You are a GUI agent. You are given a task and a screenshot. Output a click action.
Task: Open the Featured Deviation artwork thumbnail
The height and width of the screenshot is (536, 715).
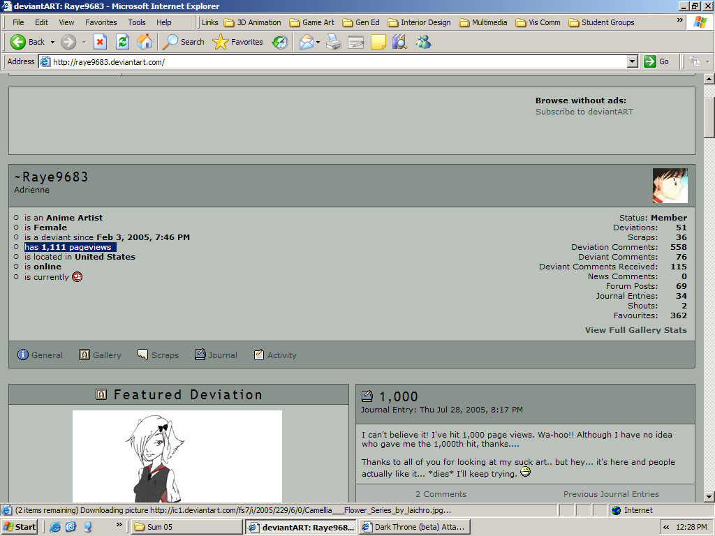point(177,456)
